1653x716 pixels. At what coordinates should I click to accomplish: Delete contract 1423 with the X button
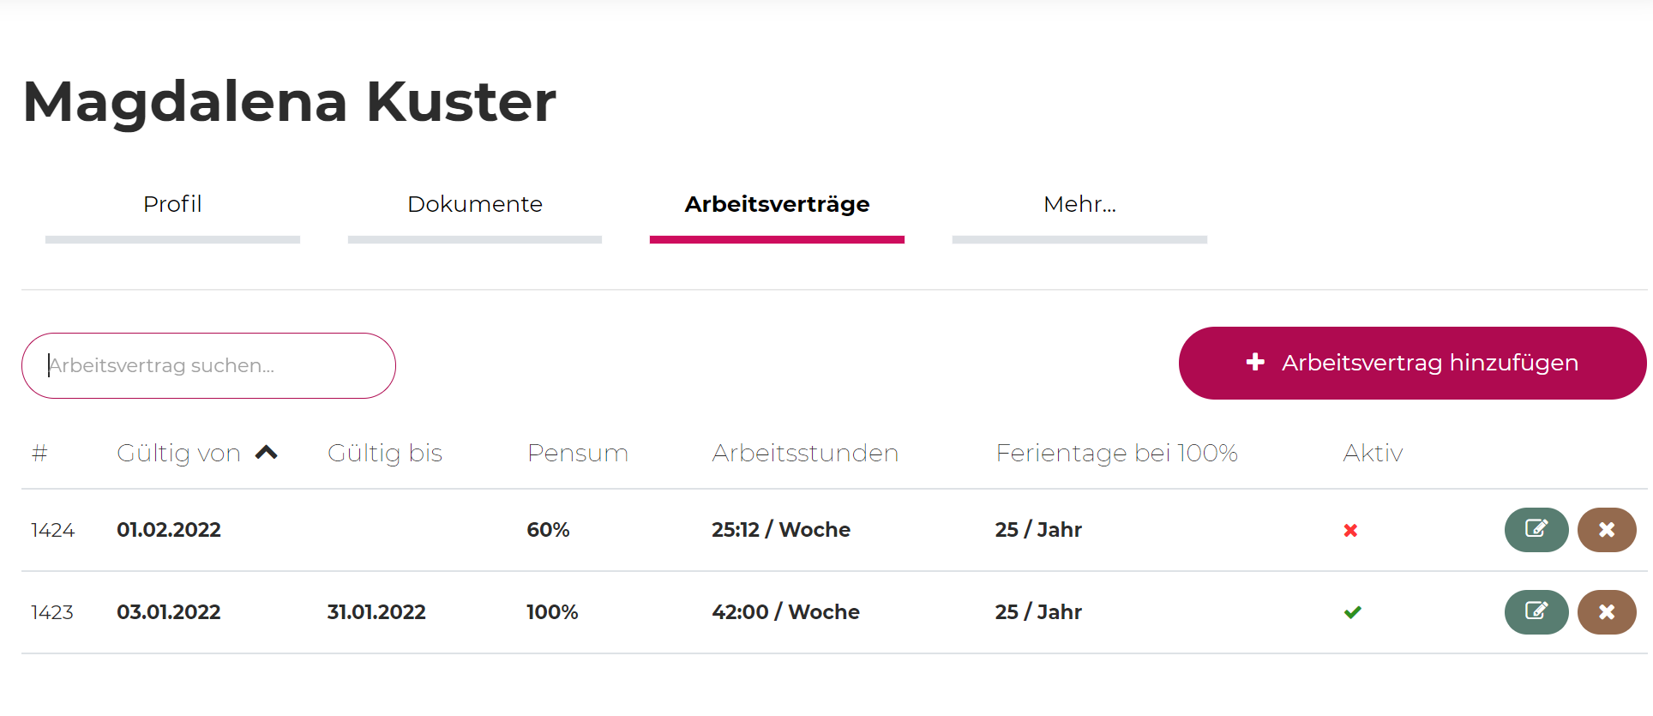point(1606,612)
